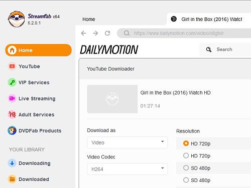Select the first SD 480p resolution
The width and height of the screenshot is (251, 188).
click(x=186, y=167)
